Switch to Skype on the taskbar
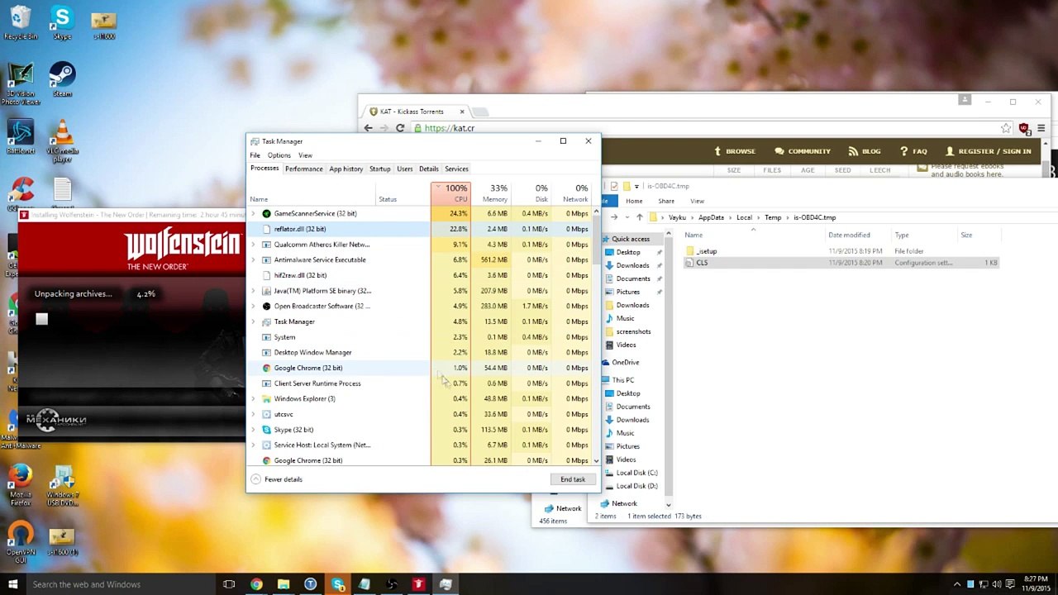 338,584
